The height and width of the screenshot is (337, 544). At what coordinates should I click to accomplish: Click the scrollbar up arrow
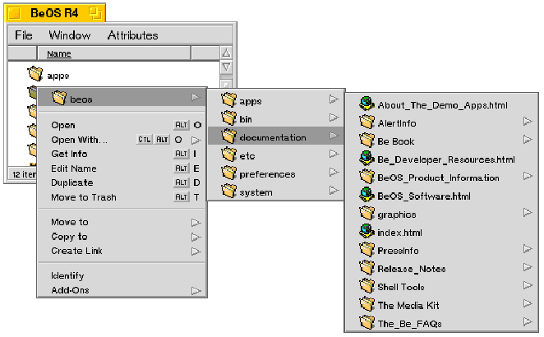click(226, 53)
